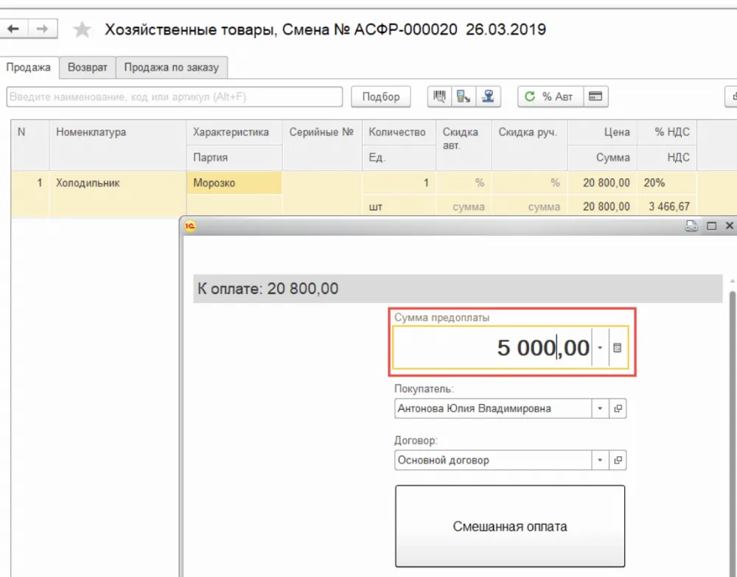
Task: Open the Покупатель card via the open icon
Action: coord(618,408)
